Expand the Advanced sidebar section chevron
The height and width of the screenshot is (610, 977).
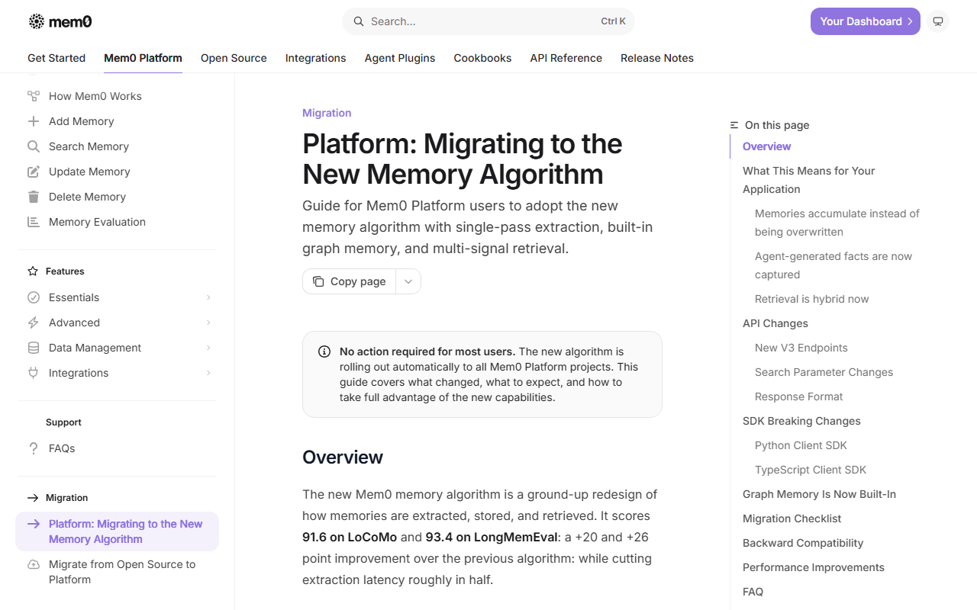pyautogui.click(x=208, y=323)
